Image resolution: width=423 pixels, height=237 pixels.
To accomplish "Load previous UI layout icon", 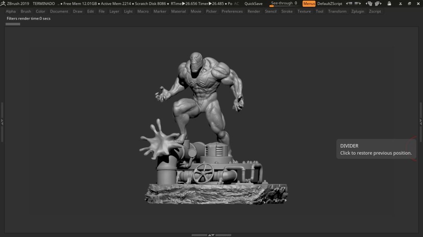I will tap(369, 3).
